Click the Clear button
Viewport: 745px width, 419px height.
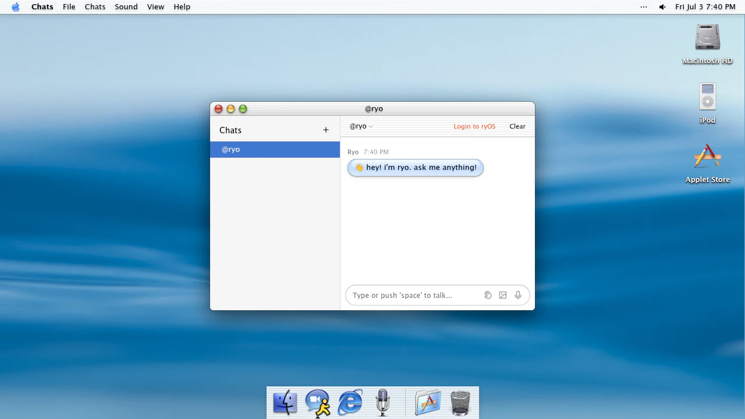(x=517, y=126)
